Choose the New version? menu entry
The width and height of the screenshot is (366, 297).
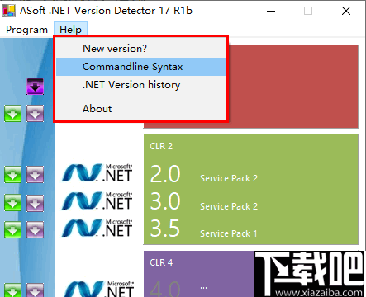coord(140,49)
